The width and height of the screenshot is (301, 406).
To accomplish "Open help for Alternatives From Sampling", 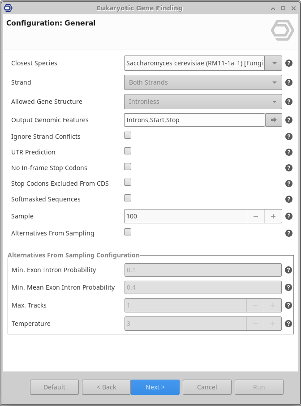I will tap(289, 233).
